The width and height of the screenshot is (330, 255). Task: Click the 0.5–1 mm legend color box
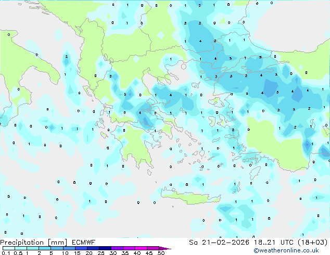pos(21,248)
